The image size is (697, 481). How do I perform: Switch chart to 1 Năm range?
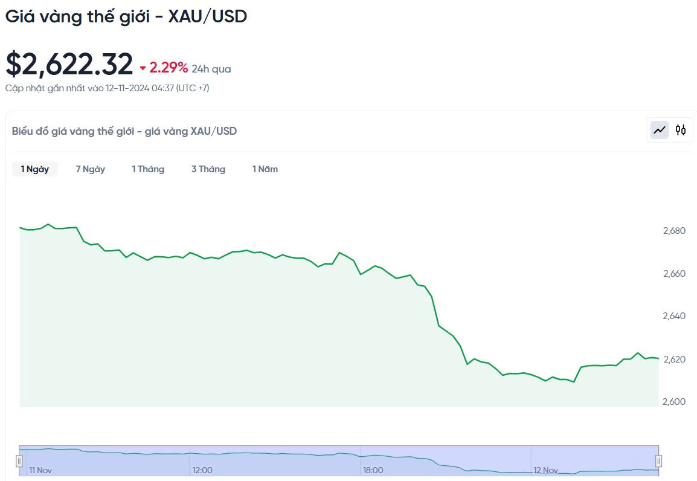click(x=265, y=169)
